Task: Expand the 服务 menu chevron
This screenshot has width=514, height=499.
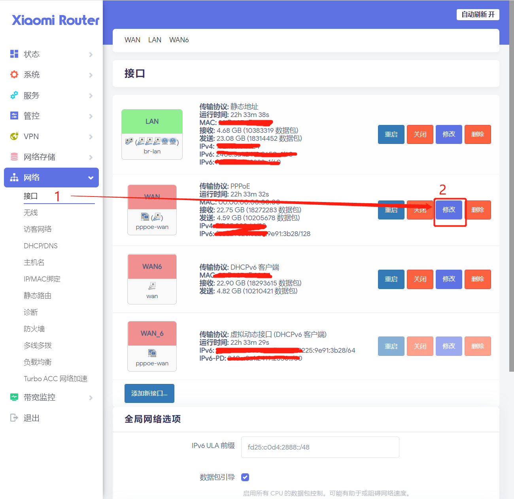Action: coord(91,96)
